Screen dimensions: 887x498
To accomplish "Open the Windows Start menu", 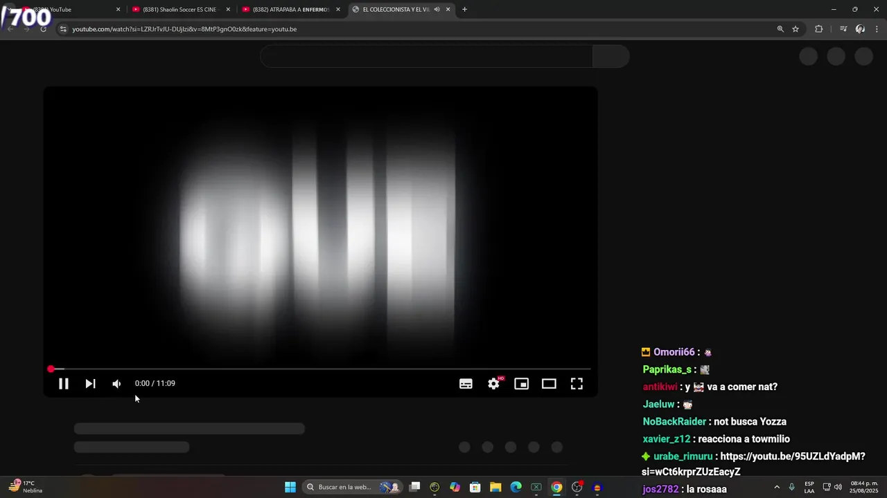I will click(x=290, y=487).
